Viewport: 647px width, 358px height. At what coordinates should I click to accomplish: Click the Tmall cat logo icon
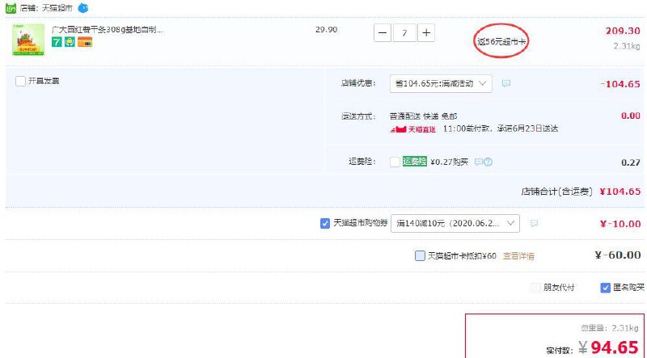11,7
